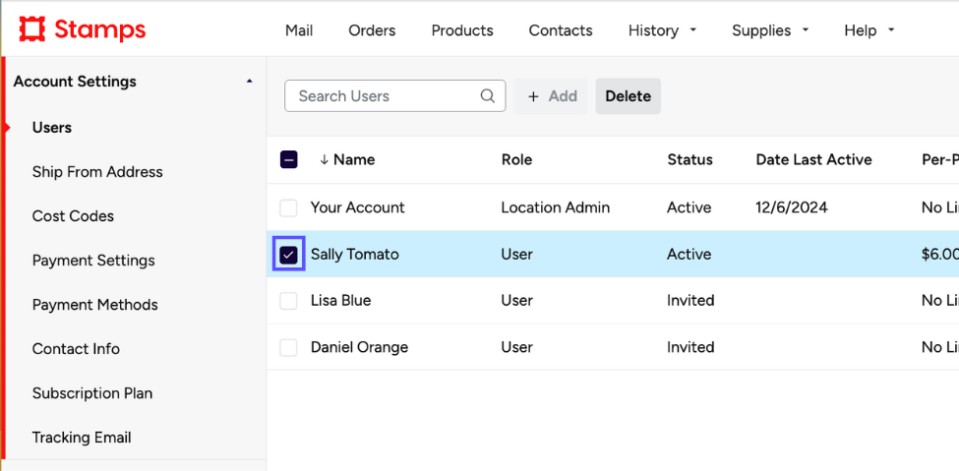Open Payment Methods in the sidebar
The height and width of the screenshot is (471, 959).
94,305
